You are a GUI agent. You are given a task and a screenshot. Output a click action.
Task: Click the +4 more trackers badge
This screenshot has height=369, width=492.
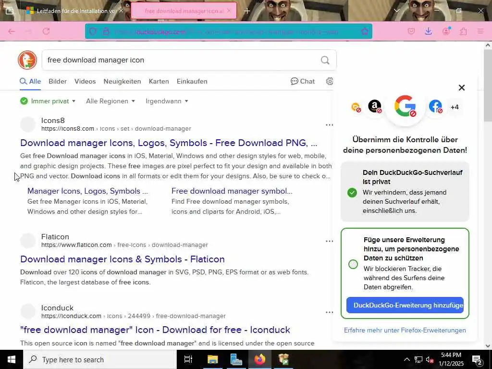[455, 107]
